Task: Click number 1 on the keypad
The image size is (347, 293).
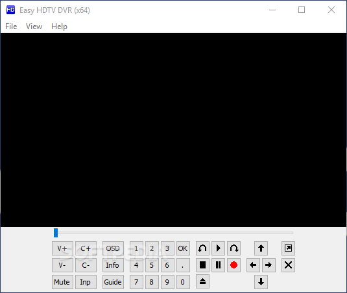Action: point(136,248)
